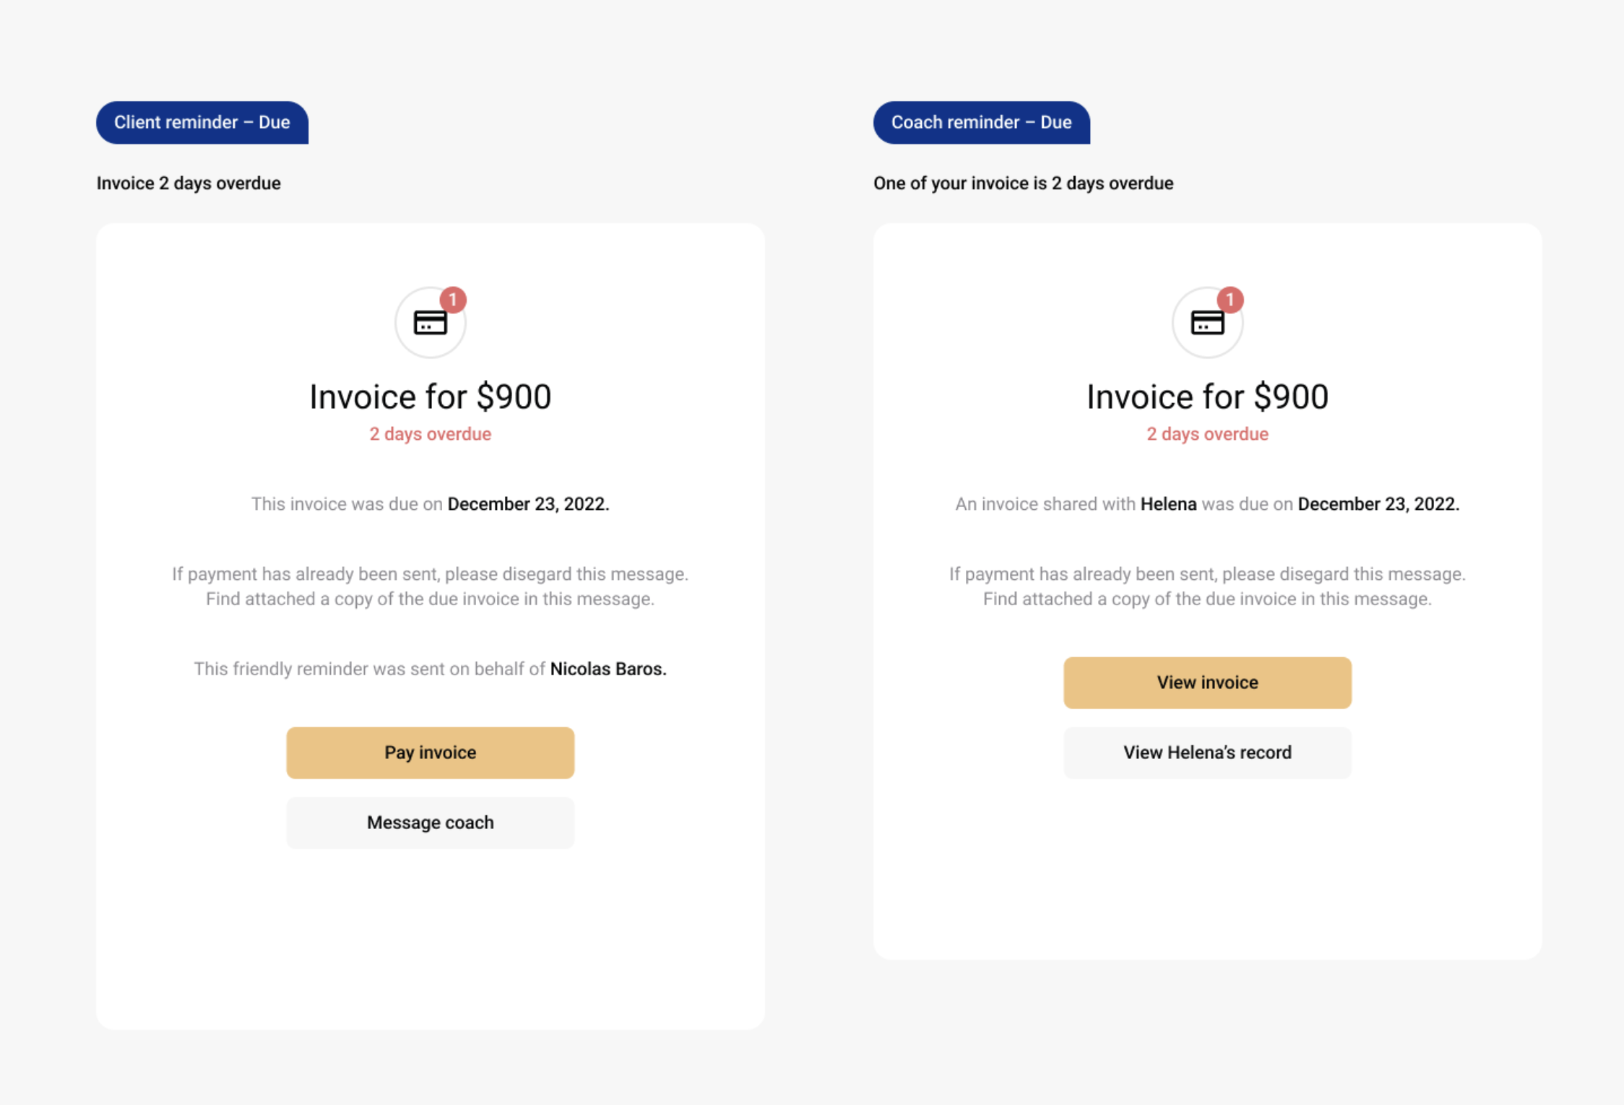
Task: Click the bold name Helena in coach message
Action: 1168,504
